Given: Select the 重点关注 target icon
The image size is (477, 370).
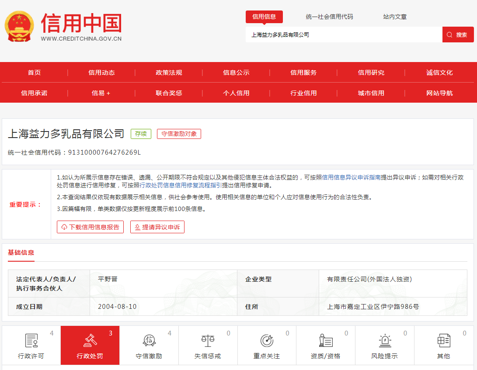Looking at the screenshot, I should pos(267,341).
